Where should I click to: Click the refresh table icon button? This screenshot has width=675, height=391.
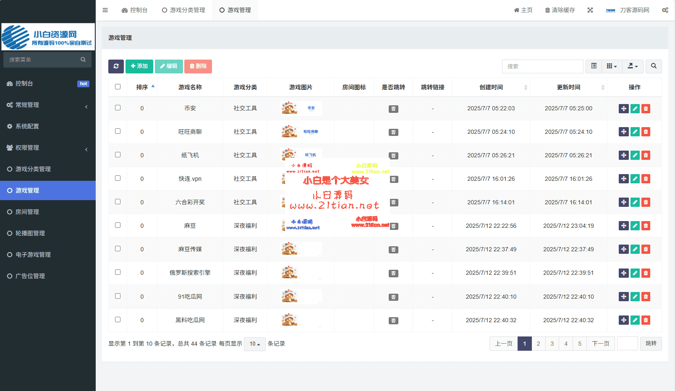coord(116,66)
